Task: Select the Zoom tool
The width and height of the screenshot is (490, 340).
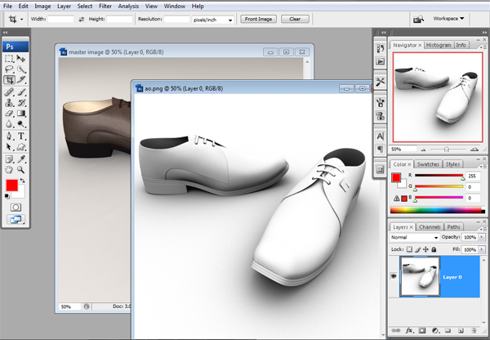Action: 21,170
